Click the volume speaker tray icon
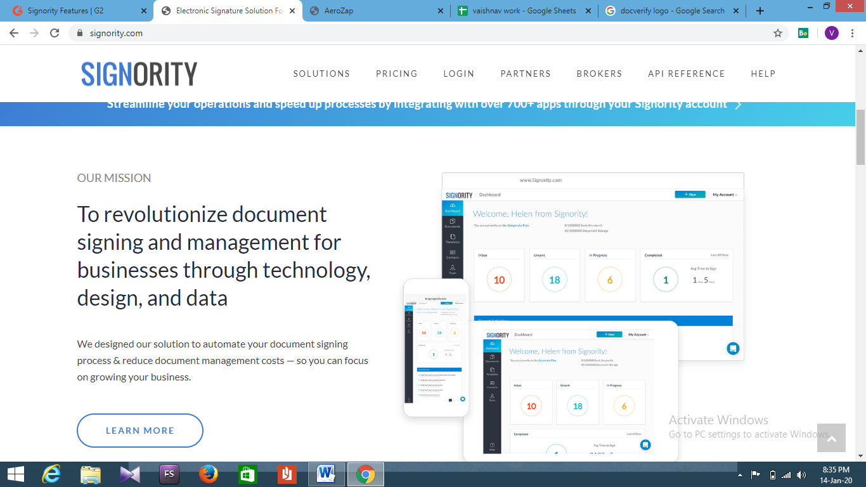 [801, 474]
